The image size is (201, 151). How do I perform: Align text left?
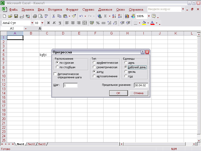point(67,23)
